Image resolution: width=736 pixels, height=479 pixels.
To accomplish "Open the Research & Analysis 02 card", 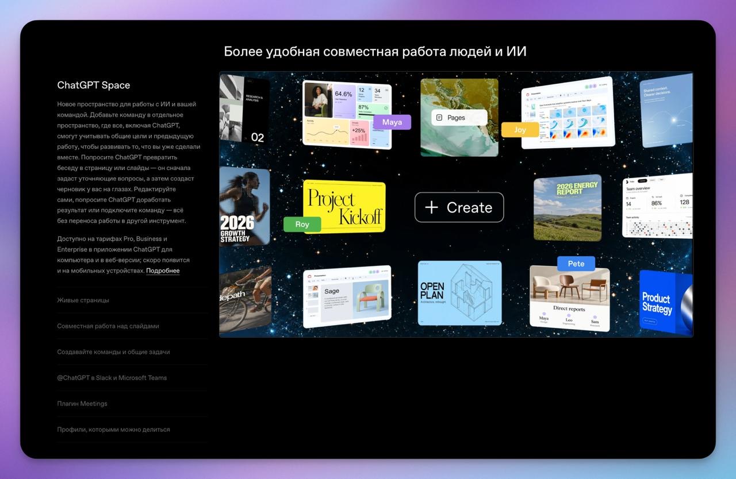I will coord(244,111).
